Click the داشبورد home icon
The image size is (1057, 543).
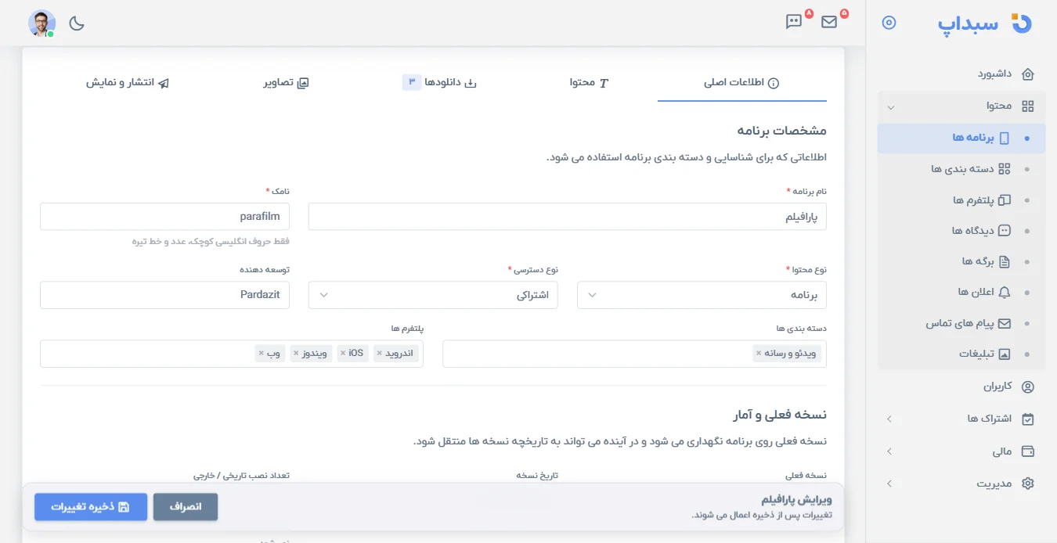[1028, 74]
